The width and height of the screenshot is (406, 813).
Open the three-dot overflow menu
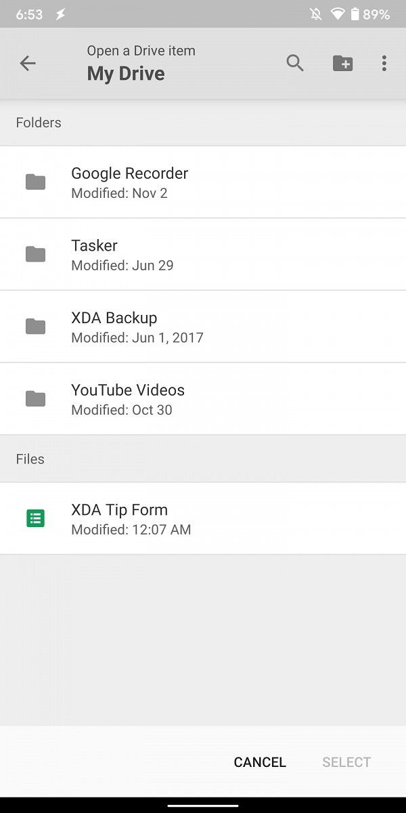pos(384,63)
